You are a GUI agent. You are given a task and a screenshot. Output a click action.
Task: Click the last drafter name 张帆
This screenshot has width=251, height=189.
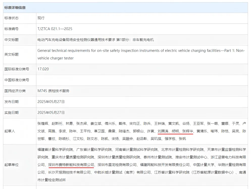(x=182, y=139)
